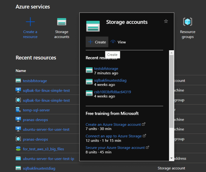
Task: Open the Storage accounts service icon
Action: pos(62,22)
